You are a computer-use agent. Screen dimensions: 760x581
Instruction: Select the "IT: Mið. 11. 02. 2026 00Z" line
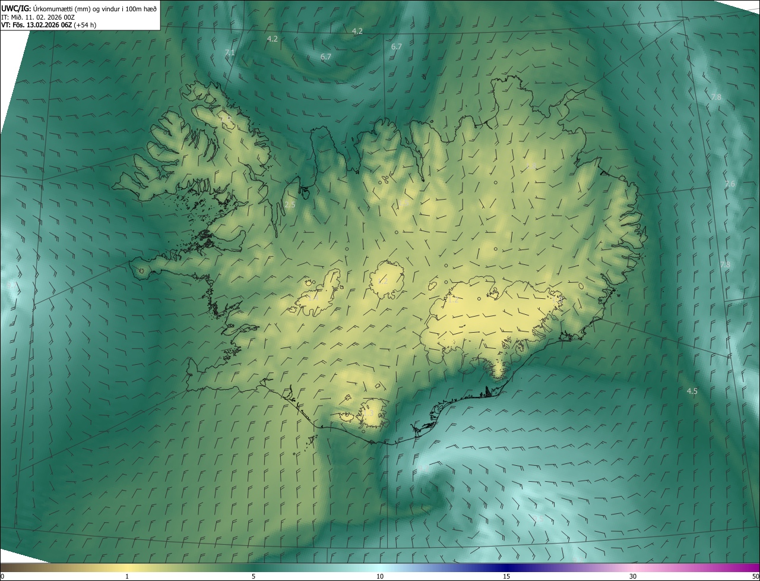pos(38,17)
